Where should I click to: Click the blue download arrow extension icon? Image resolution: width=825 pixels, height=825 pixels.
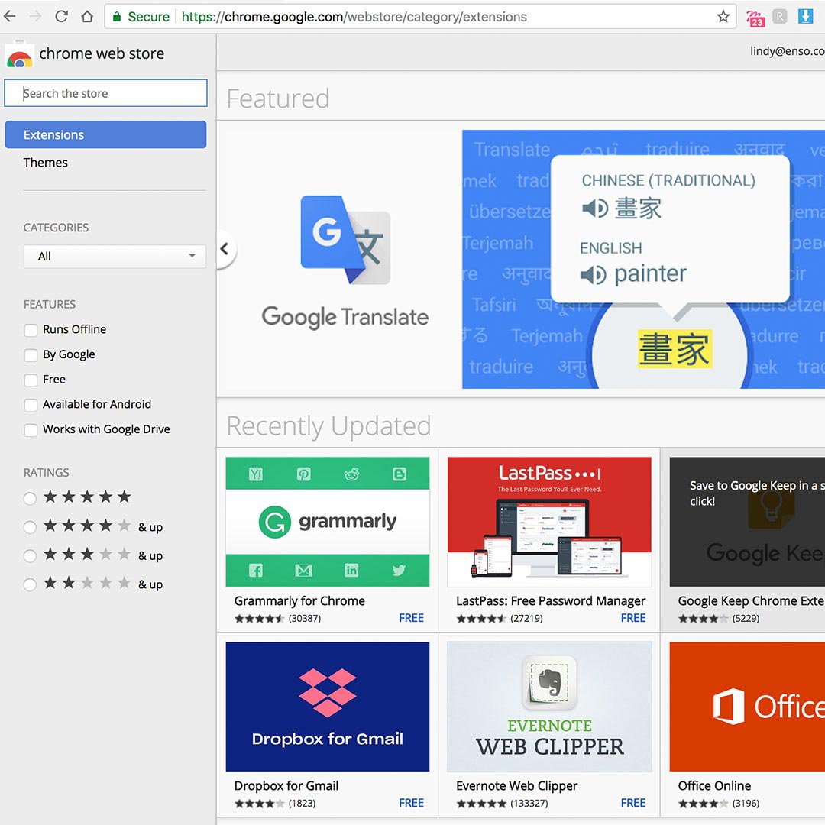tap(806, 16)
